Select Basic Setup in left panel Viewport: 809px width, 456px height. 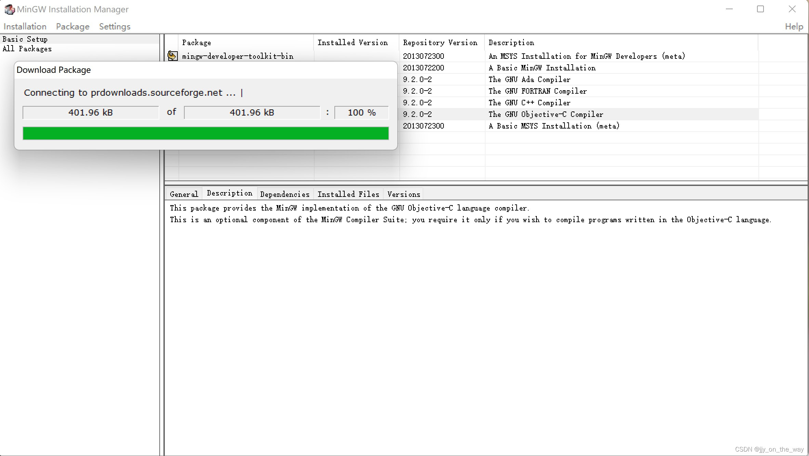click(25, 39)
